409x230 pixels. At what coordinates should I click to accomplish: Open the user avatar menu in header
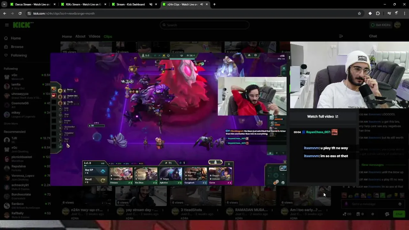click(398, 25)
